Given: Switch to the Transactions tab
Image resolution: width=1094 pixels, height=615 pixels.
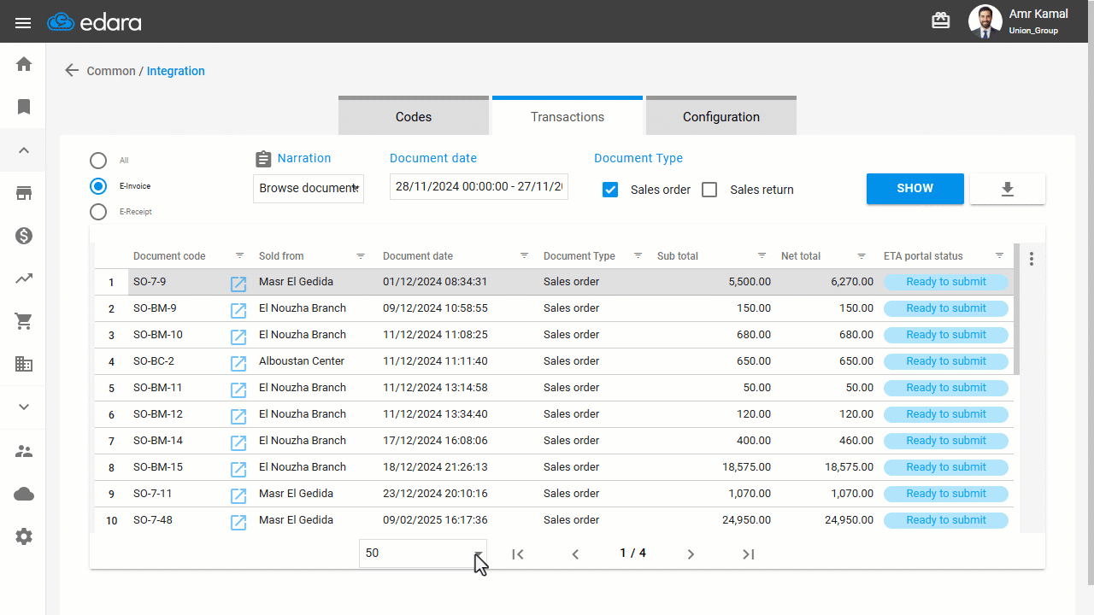Looking at the screenshot, I should [x=568, y=115].
